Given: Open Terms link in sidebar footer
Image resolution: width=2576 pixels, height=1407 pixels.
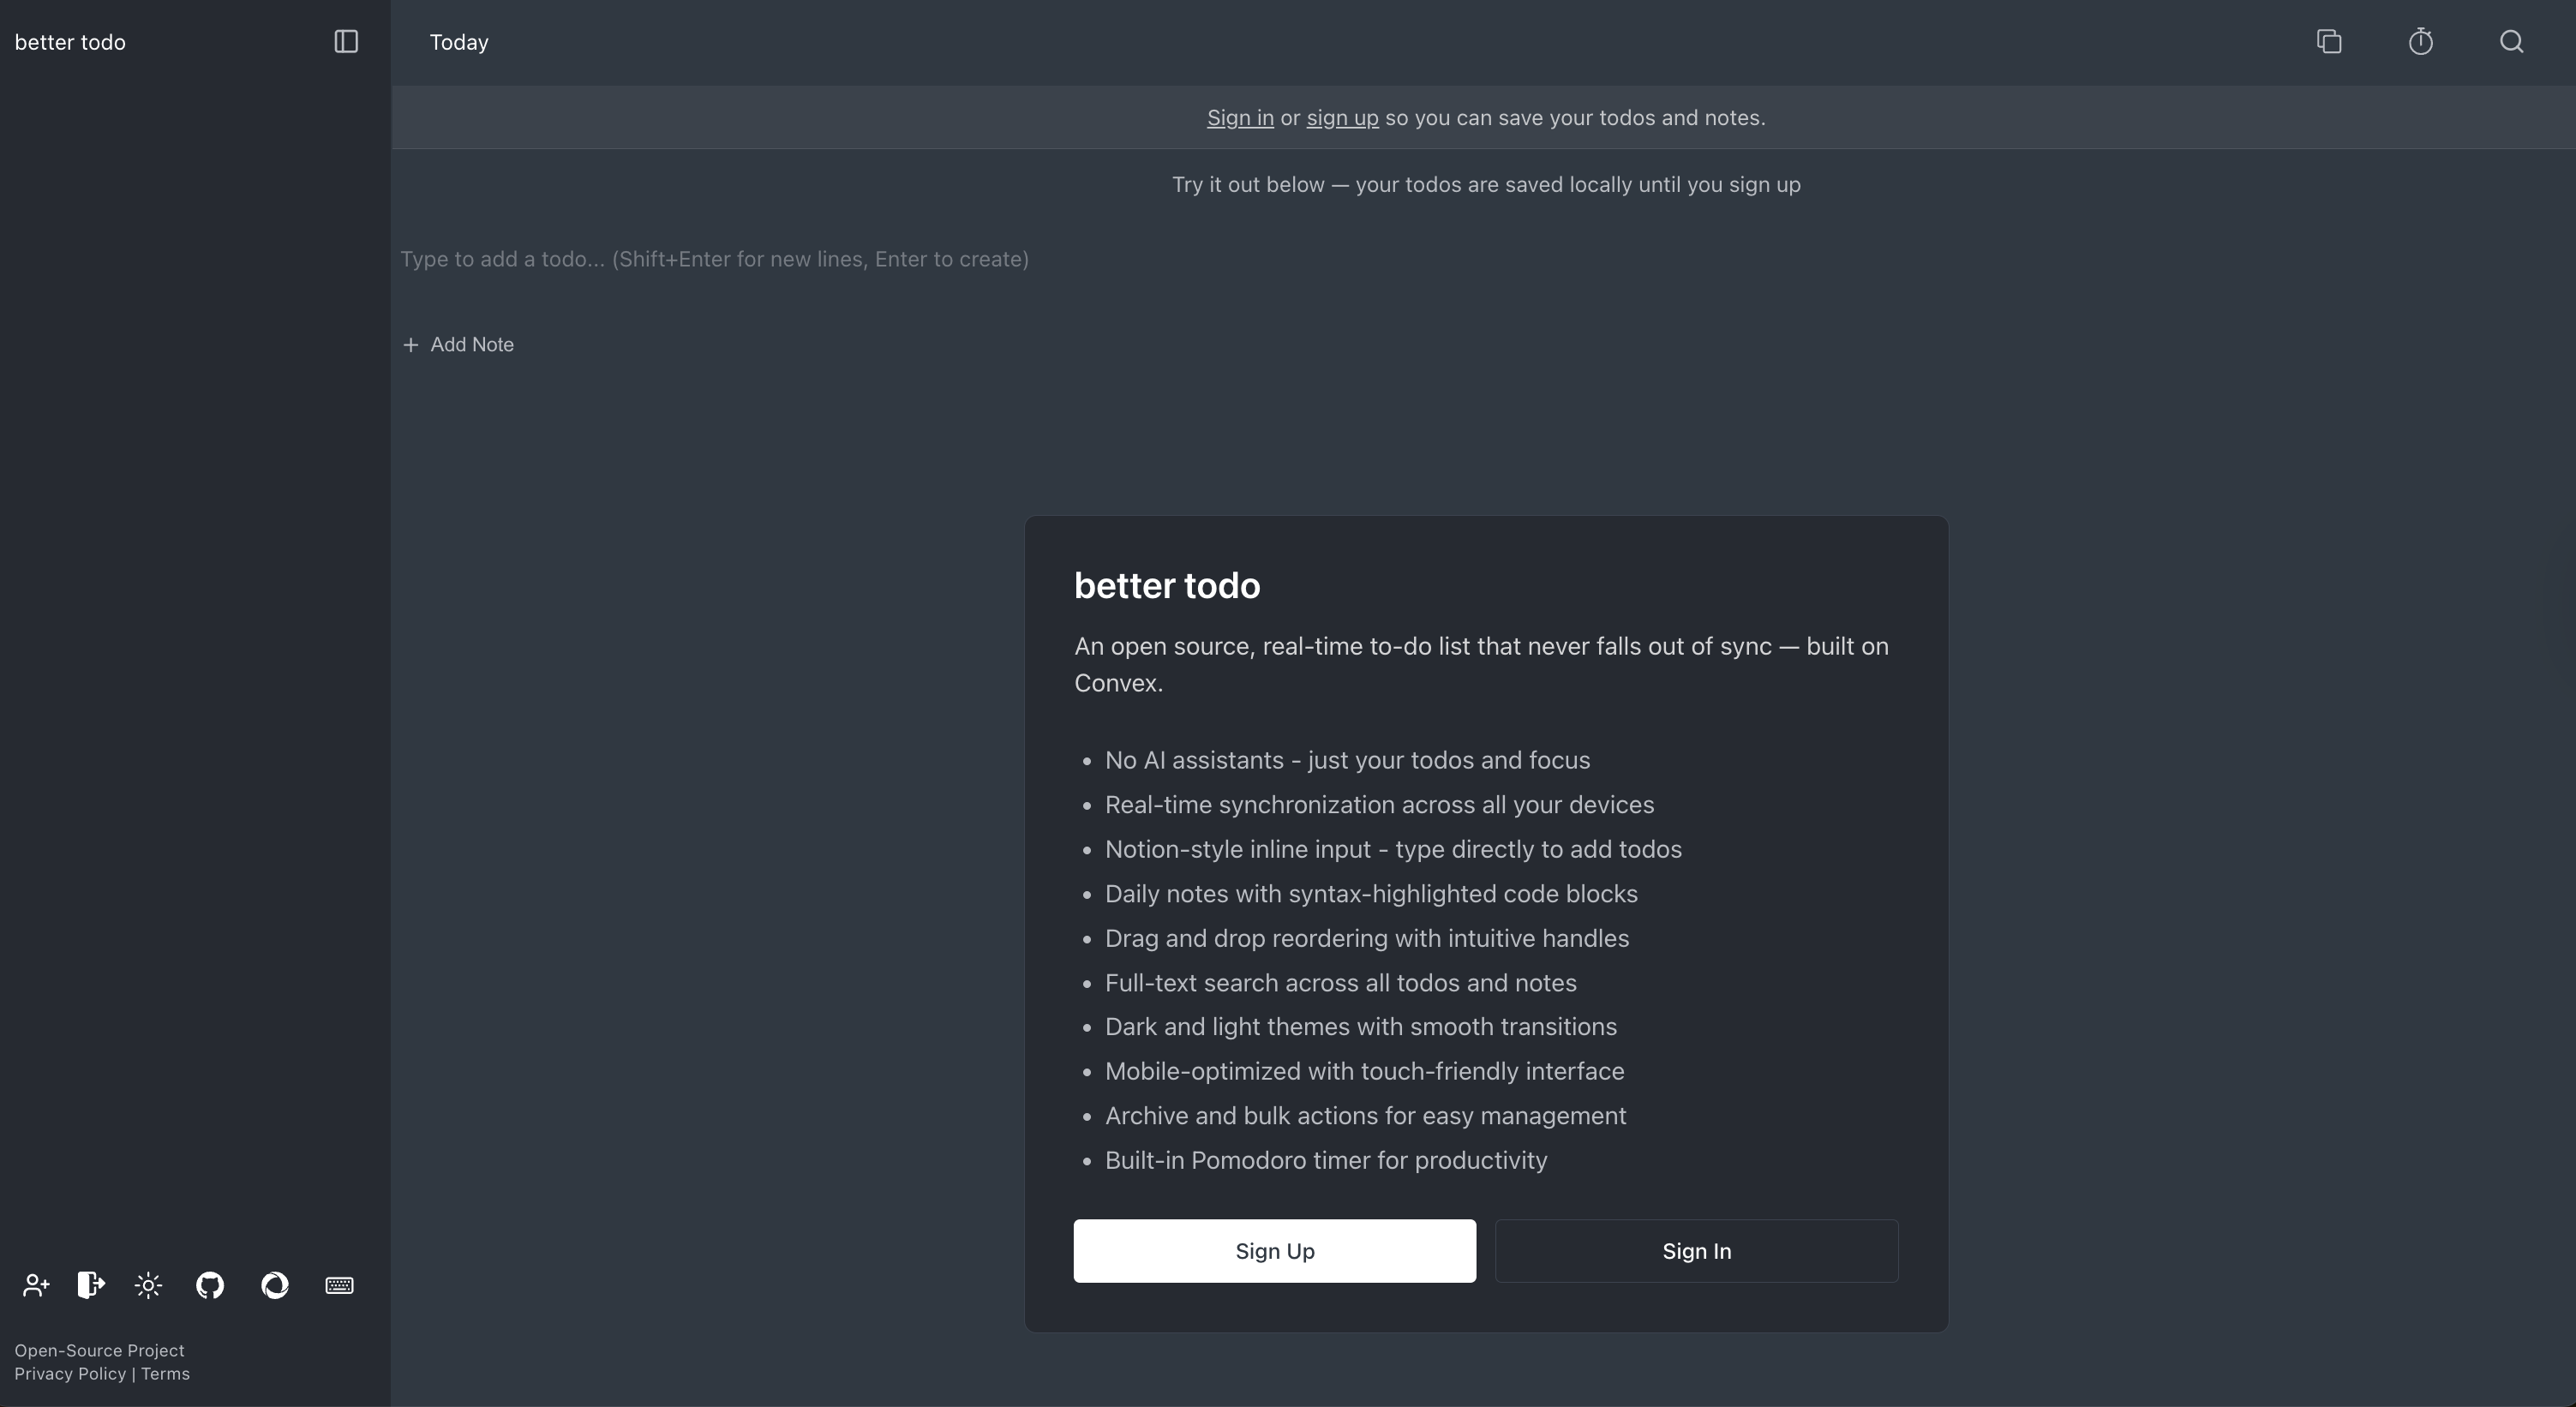Looking at the screenshot, I should (165, 1374).
